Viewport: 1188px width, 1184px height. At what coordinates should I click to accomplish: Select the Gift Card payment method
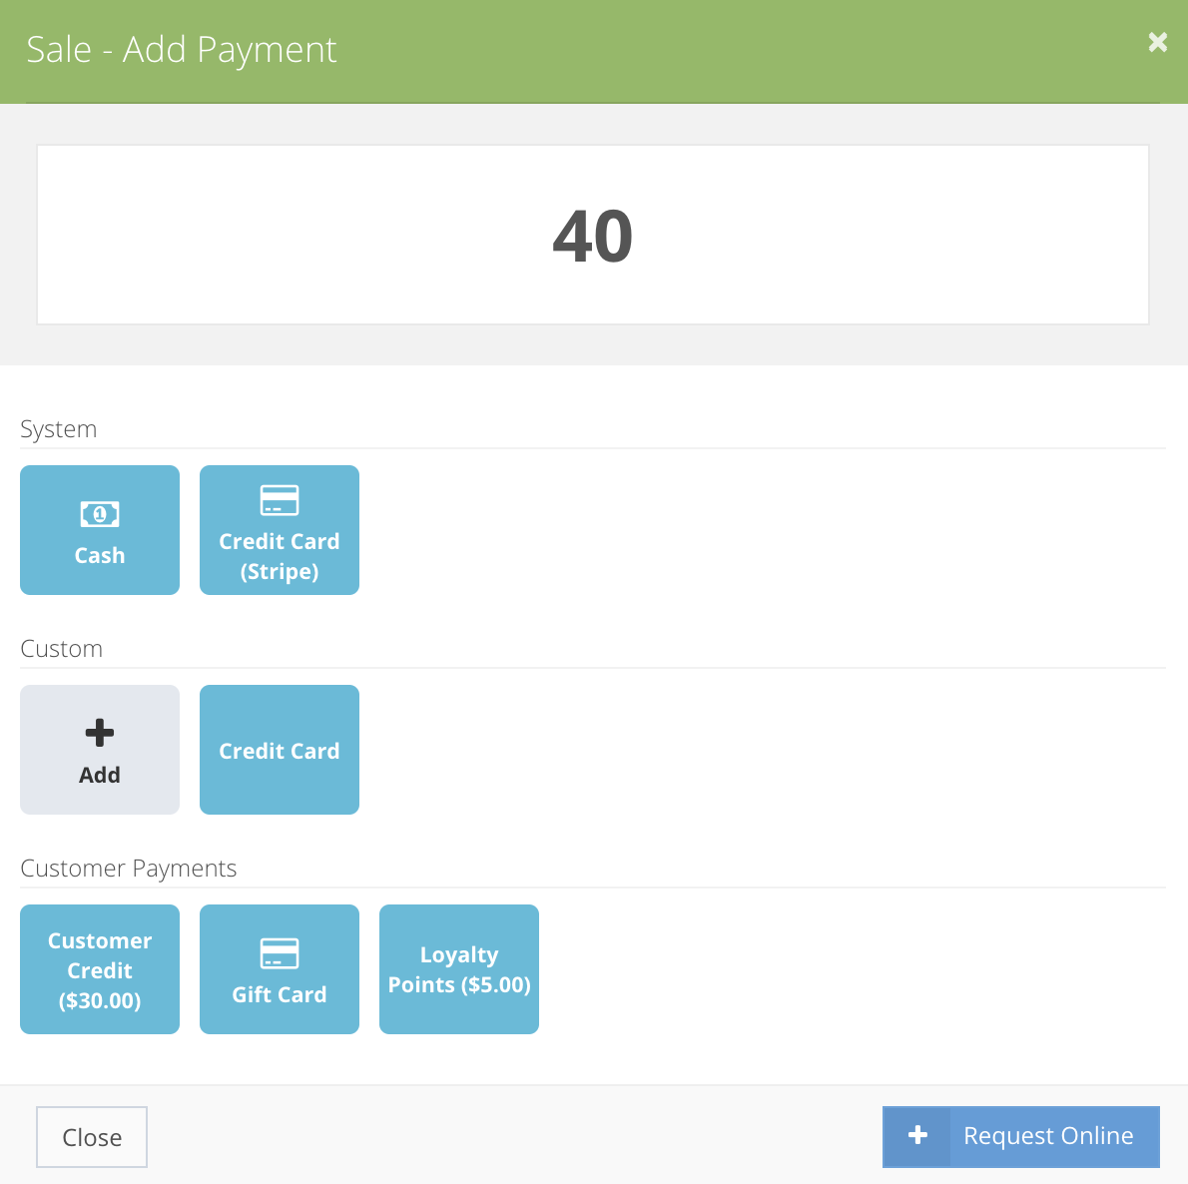[x=279, y=968]
